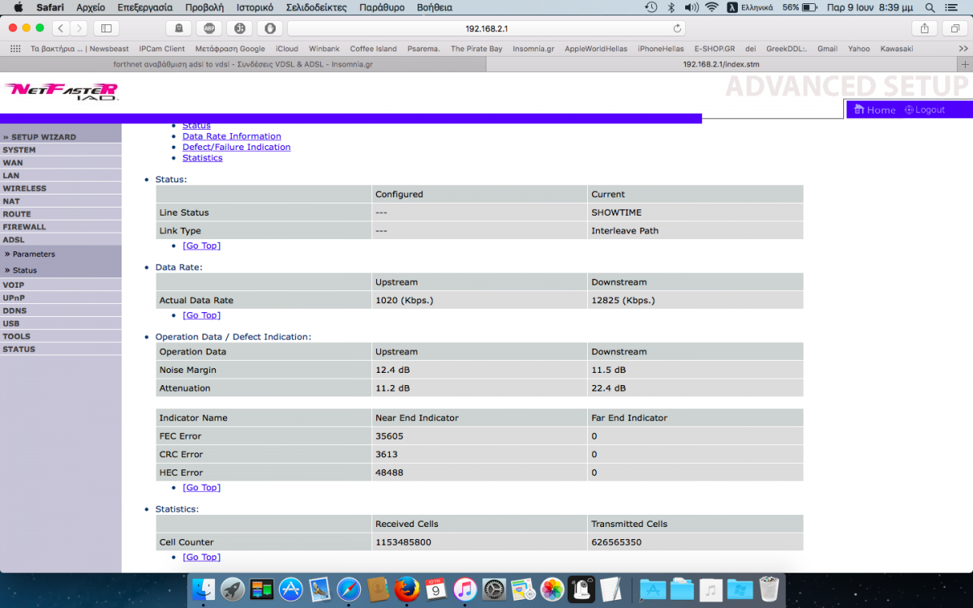Viewport: 973px width, 608px height.
Task: Click the address bar showing 192.168.2.1
Action: click(486, 28)
